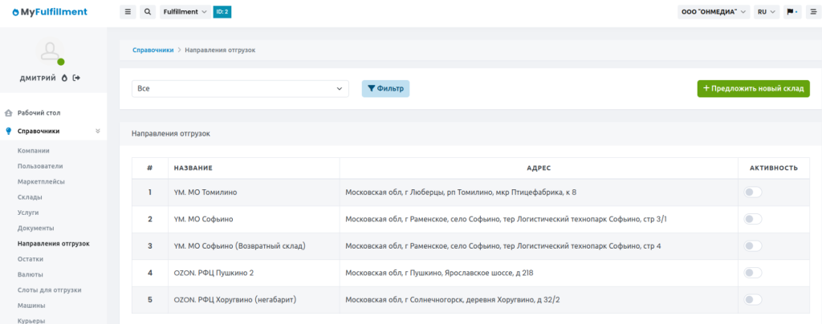
Task: Click the Справочники breadcrumb link
Action: pos(153,50)
